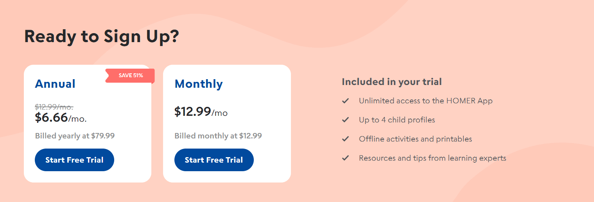Click Start Free Trial in Annual plan
594x202 pixels.
(74, 160)
